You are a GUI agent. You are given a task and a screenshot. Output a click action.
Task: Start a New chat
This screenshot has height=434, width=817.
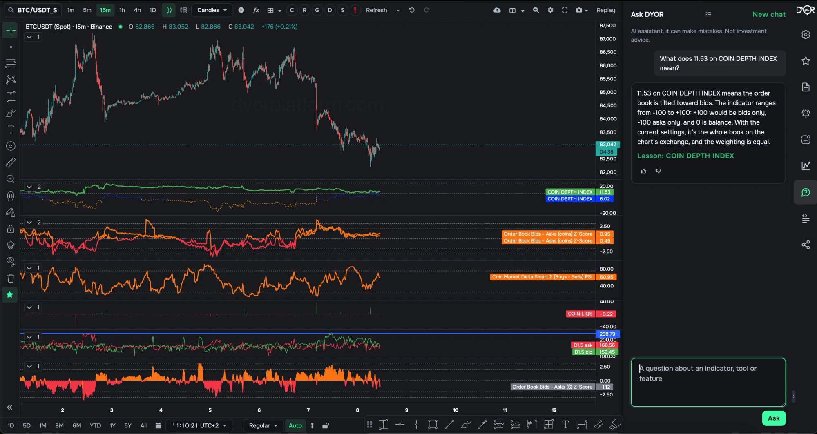tap(769, 14)
